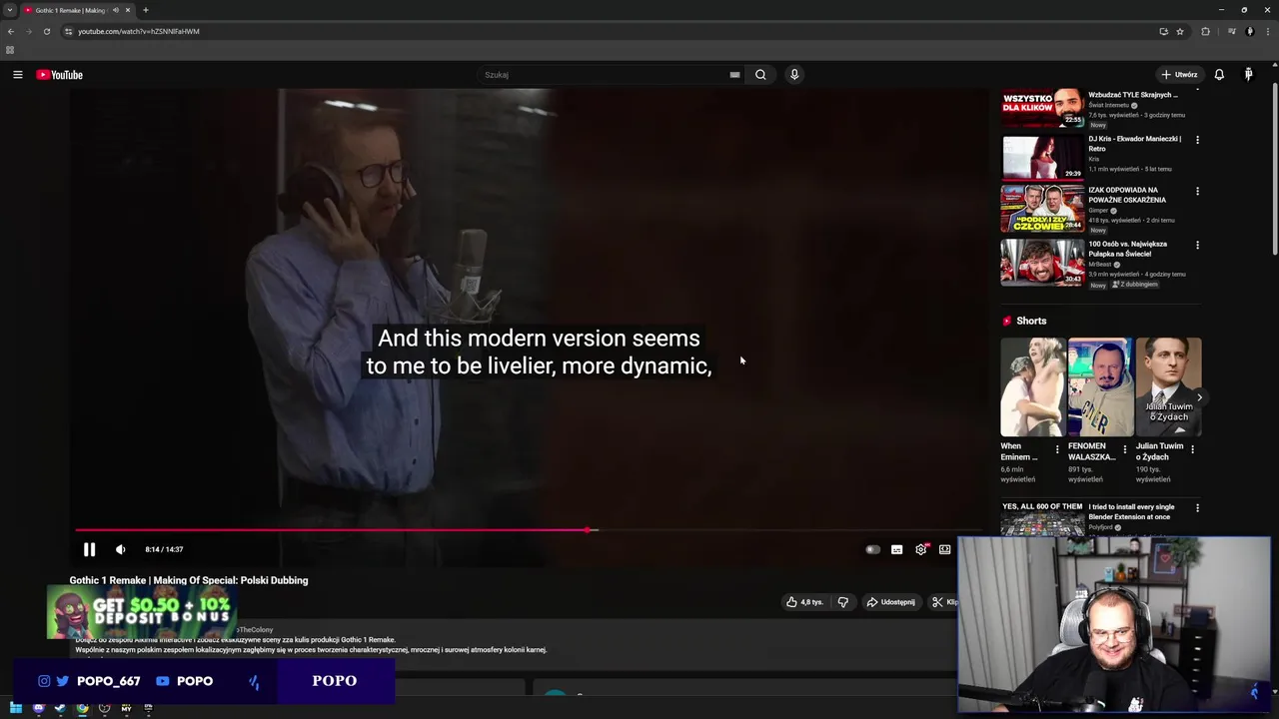Click the Klip scissors button
The image size is (1279, 719).
pos(942,602)
